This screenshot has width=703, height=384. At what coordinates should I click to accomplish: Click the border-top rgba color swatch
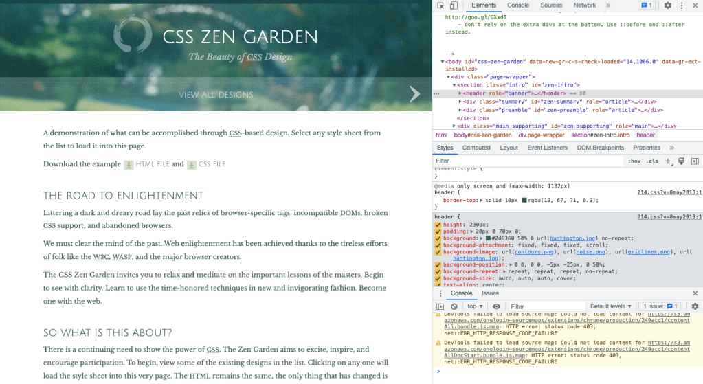point(524,200)
